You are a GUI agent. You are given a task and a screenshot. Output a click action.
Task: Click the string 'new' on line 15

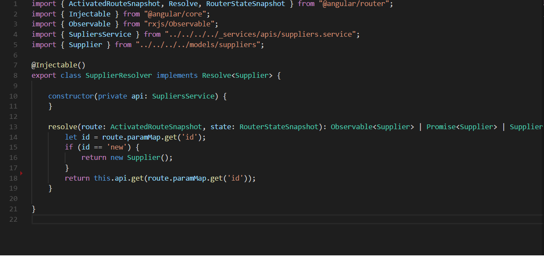click(x=117, y=147)
